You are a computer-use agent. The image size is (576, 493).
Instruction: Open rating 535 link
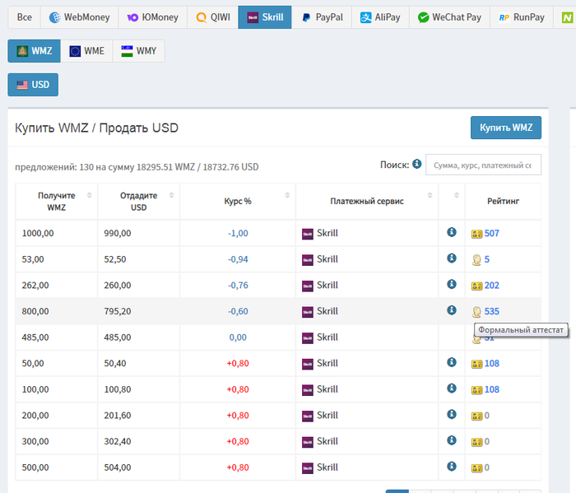[491, 312]
